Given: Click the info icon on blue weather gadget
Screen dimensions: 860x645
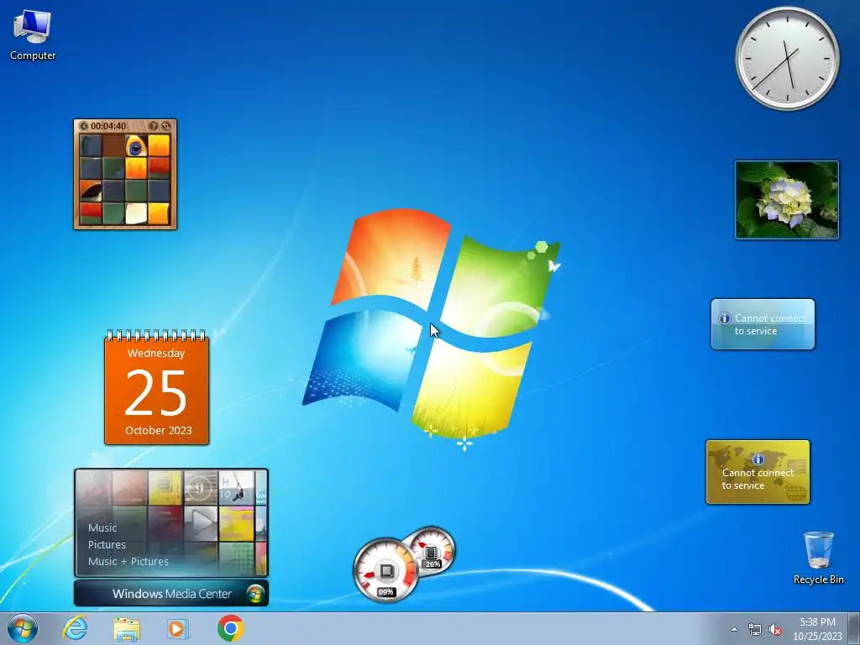Looking at the screenshot, I should pyautogui.click(x=725, y=318).
